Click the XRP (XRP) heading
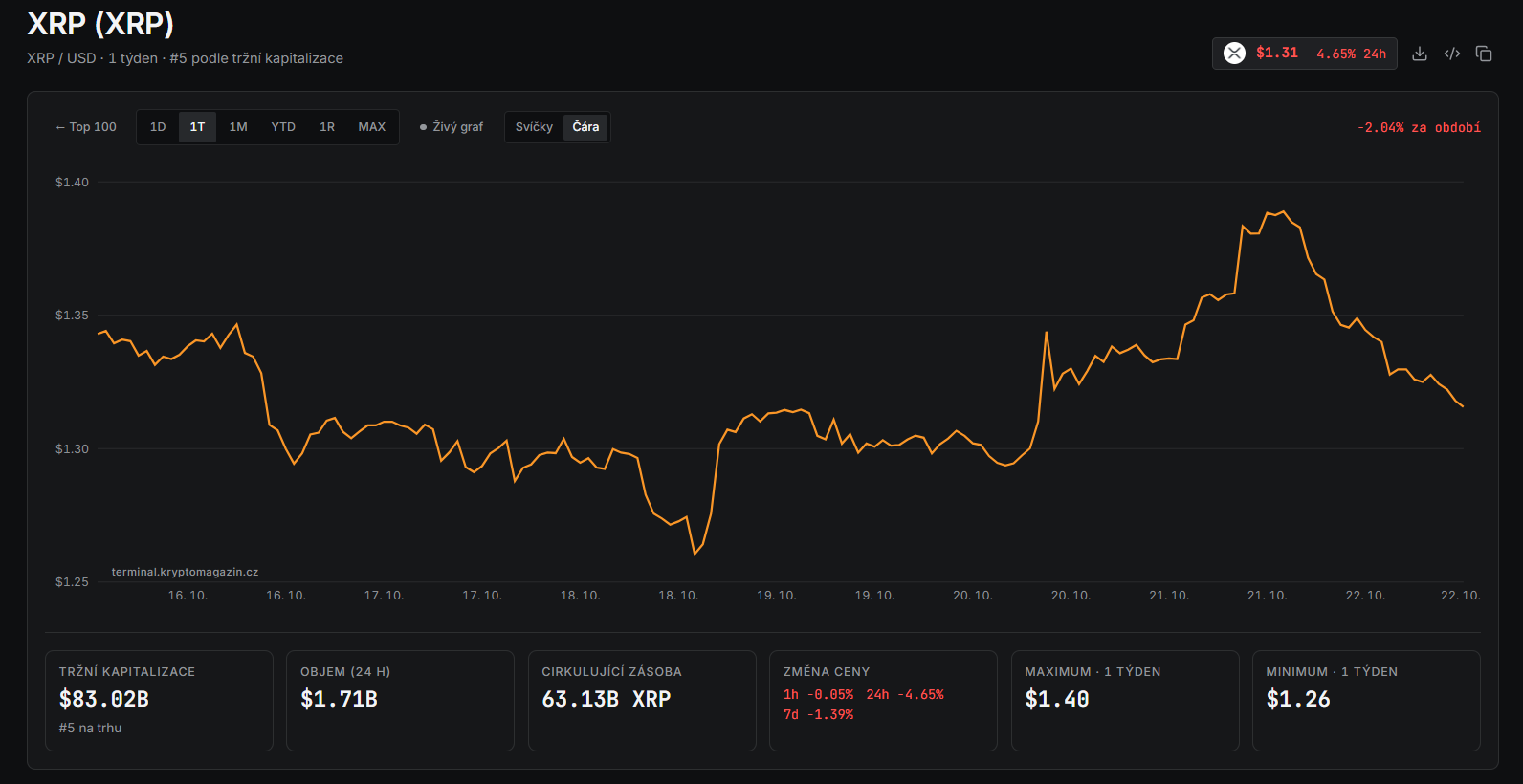This screenshot has width=1523, height=784. coord(100,23)
